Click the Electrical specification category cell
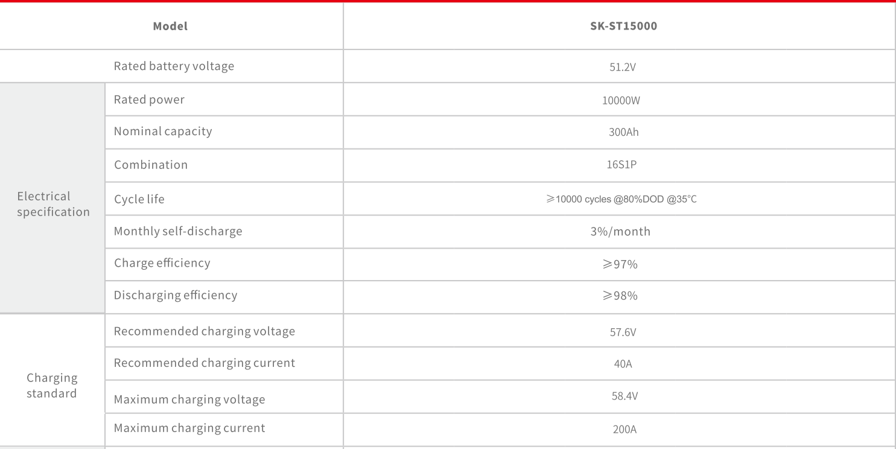896x449 pixels. click(x=53, y=204)
